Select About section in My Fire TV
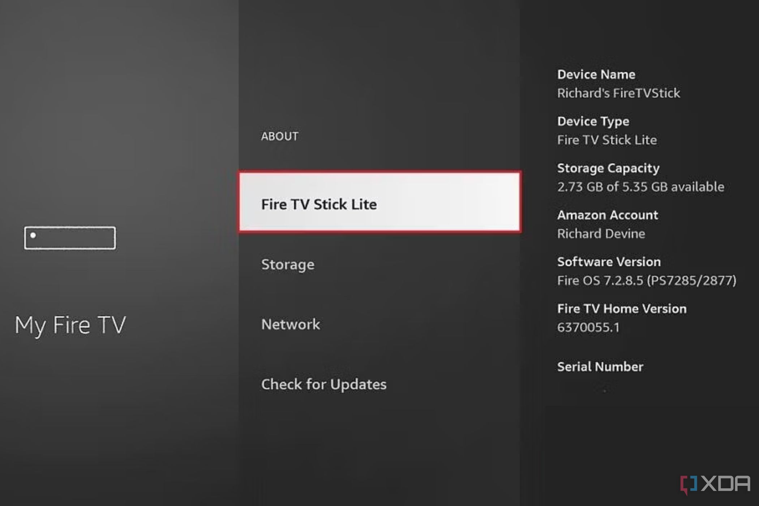 [x=281, y=136]
